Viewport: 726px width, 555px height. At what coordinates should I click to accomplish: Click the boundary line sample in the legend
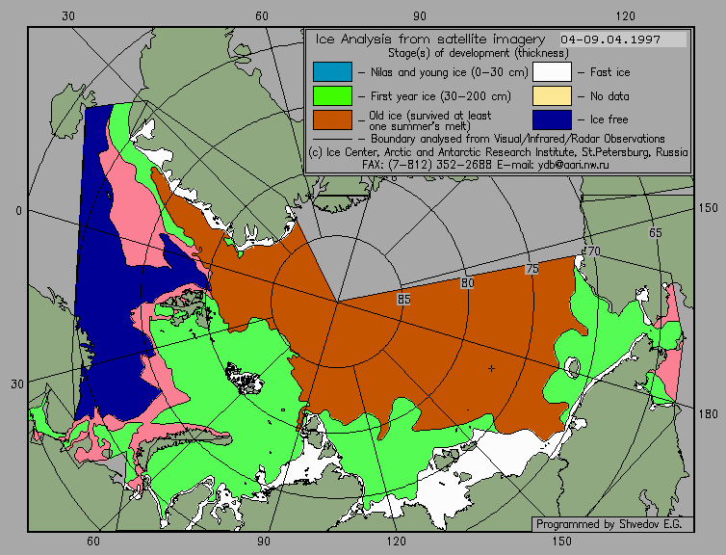click(332, 139)
